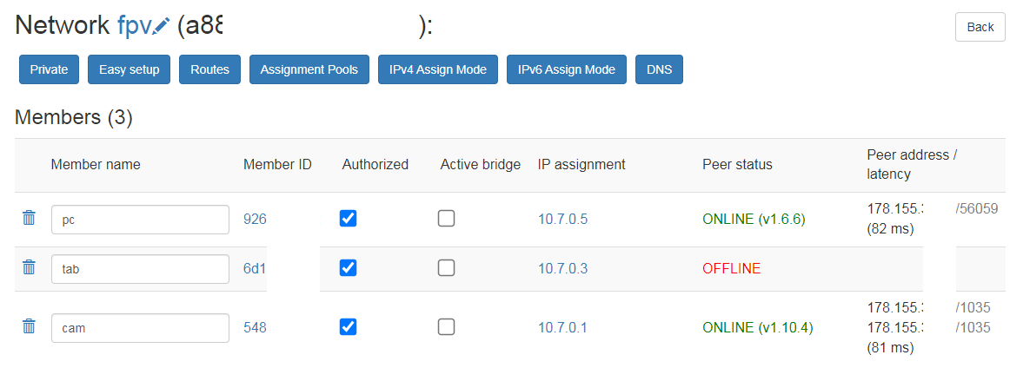Open the Easy setup dialog
The height and width of the screenshot is (368, 1010).
click(129, 69)
